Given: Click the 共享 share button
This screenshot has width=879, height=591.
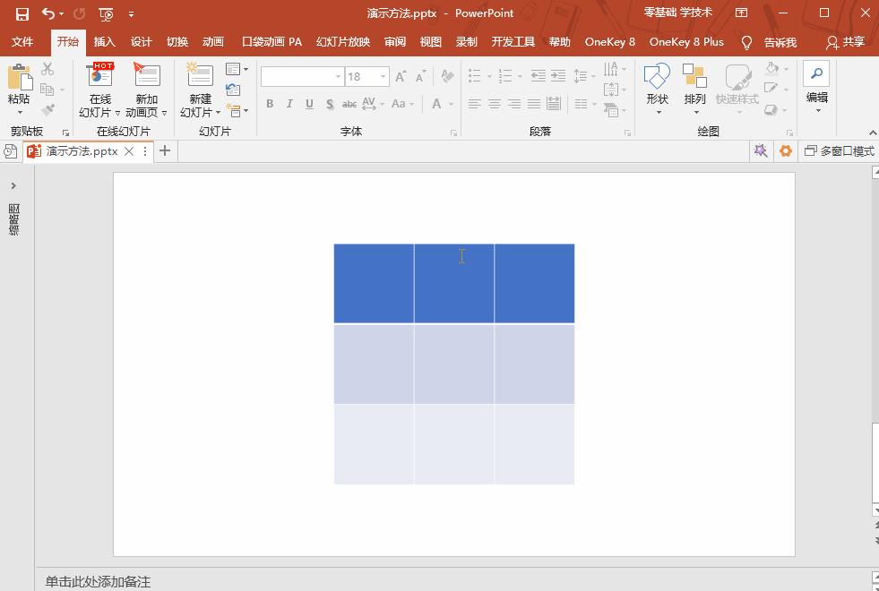Looking at the screenshot, I should pyautogui.click(x=845, y=42).
